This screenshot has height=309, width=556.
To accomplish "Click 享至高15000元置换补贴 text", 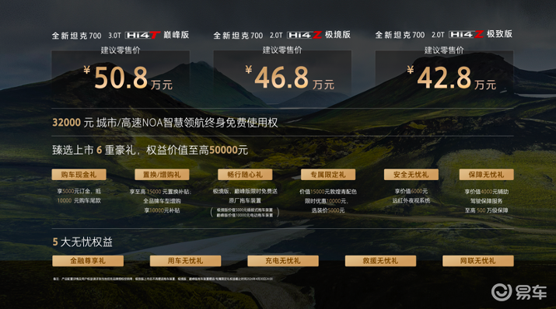I will pyautogui.click(x=160, y=192).
